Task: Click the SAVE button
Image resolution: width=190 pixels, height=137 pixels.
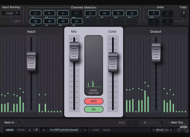Action: pyautogui.click(x=107, y=130)
